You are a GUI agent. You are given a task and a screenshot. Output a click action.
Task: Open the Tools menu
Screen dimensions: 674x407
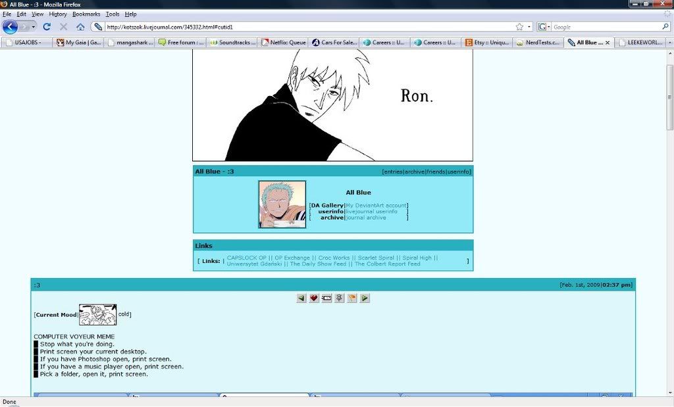pos(113,14)
